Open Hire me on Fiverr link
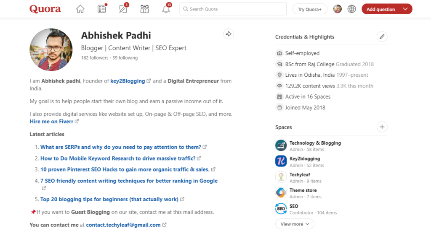 click(x=51, y=122)
